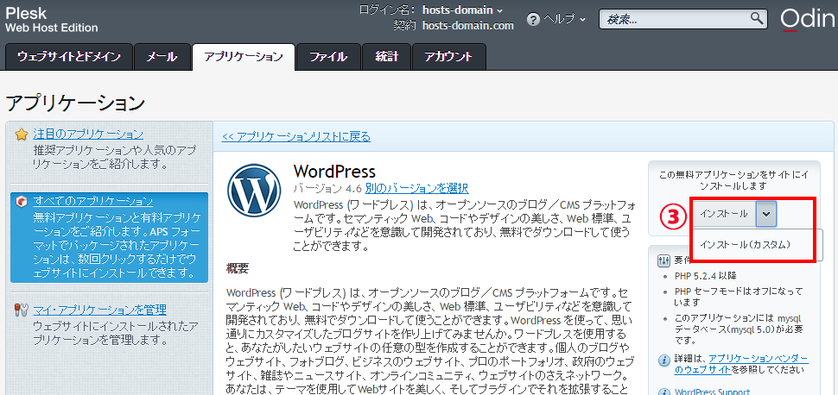Click the PHP 5.2.4 以降 requirement text
This screenshot has height=395, width=838.
(x=706, y=276)
